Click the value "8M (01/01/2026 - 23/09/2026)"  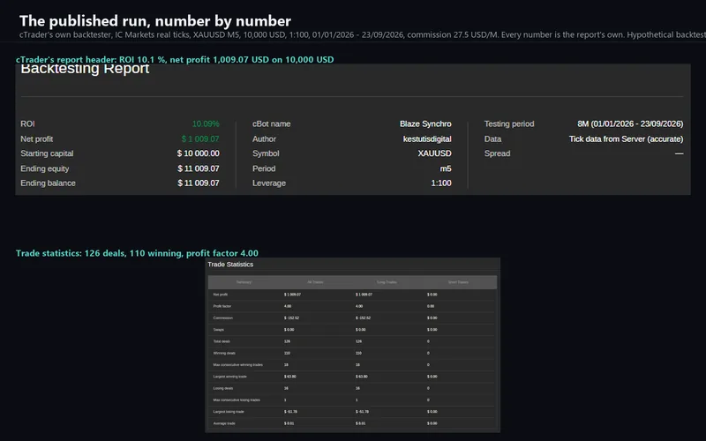click(x=630, y=123)
